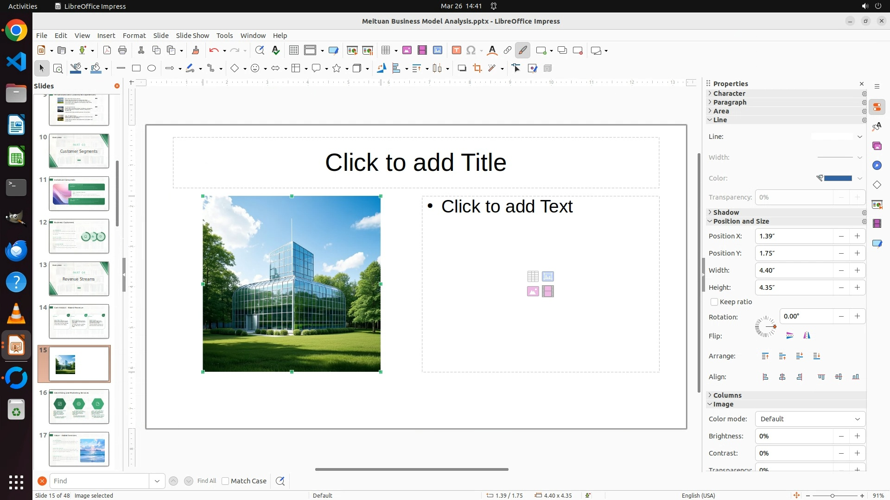The height and width of the screenshot is (500, 890).
Task: Flip the image vertically
Action: tap(790, 336)
